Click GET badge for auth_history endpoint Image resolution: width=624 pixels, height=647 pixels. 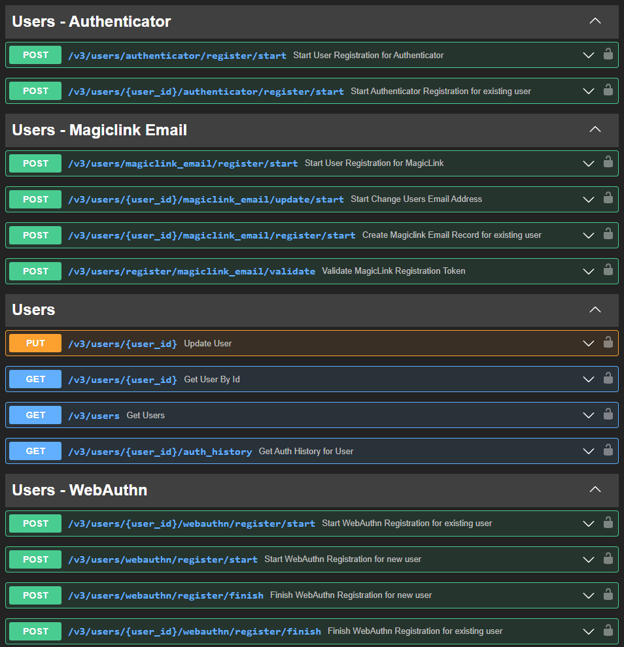(x=35, y=451)
